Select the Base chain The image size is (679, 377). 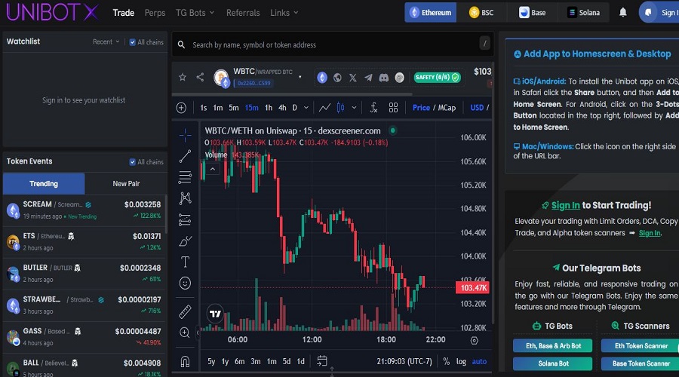click(532, 12)
